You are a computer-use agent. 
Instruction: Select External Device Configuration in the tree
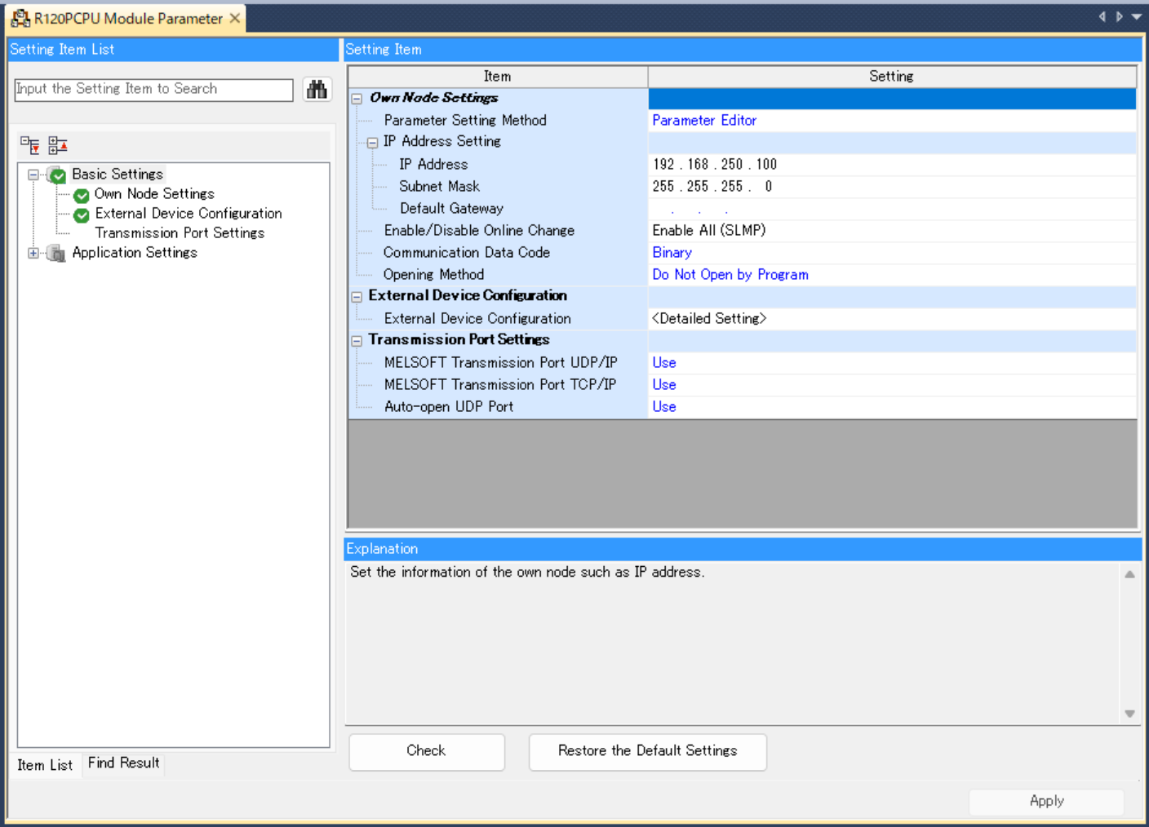pyautogui.click(x=189, y=214)
